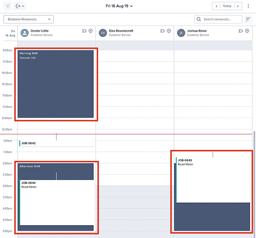
Task: Click the Today button
Action: click(227, 6)
